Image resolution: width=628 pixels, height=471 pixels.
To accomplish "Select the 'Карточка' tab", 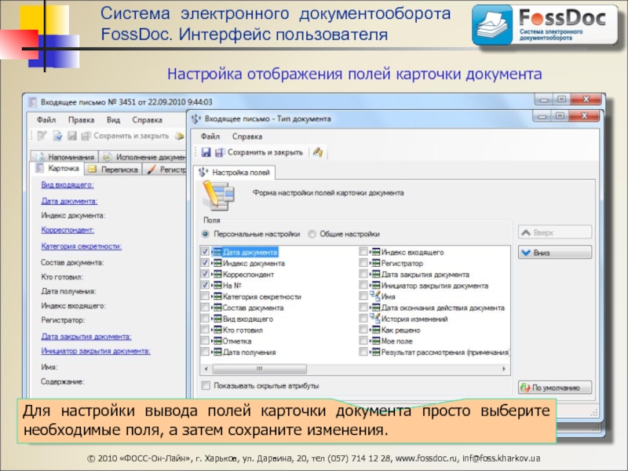I will [x=57, y=169].
